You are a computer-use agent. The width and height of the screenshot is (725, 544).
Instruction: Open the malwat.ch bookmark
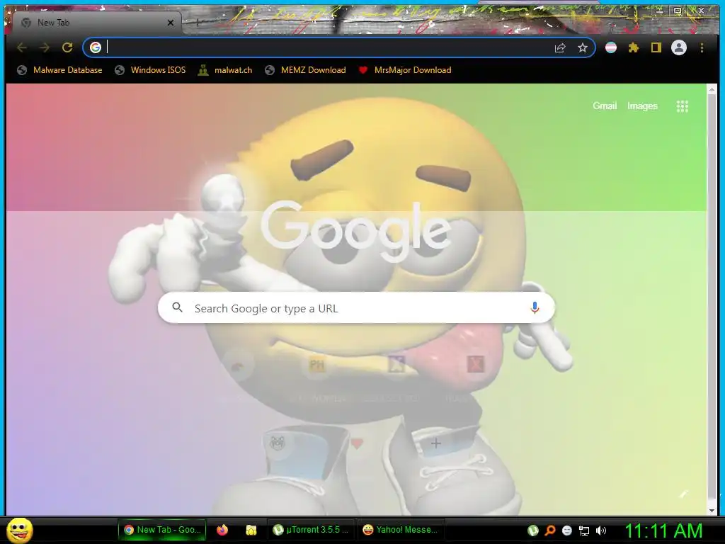click(225, 70)
